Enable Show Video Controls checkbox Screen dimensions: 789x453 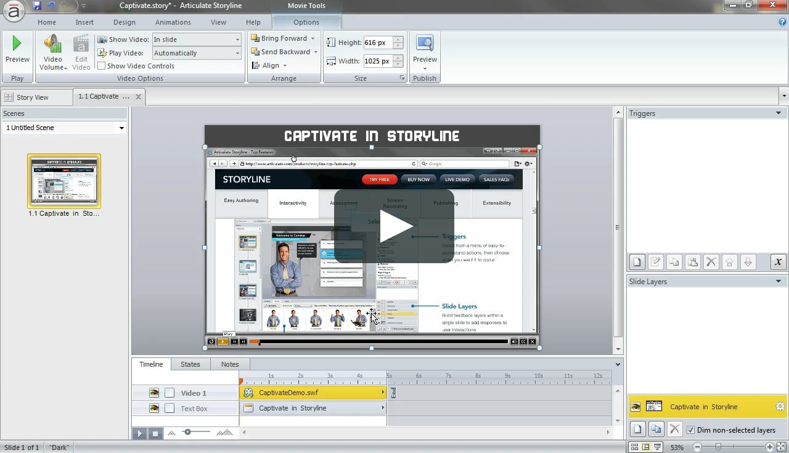(x=102, y=66)
